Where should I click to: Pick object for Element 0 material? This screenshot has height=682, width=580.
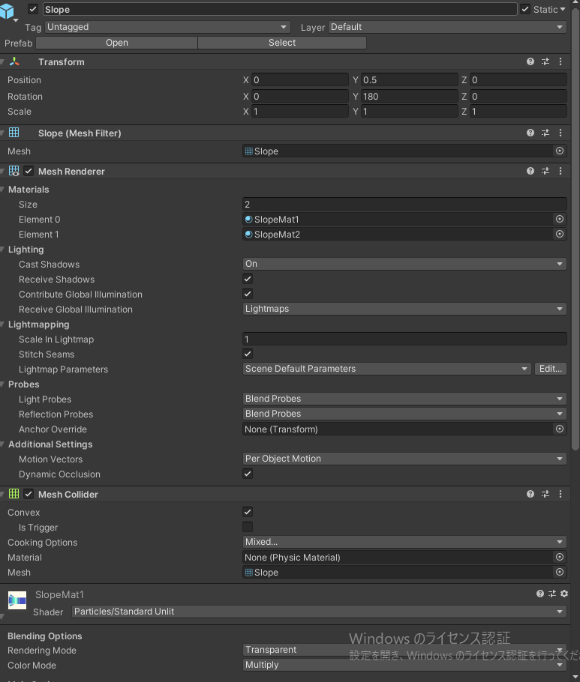pos(560,219)
